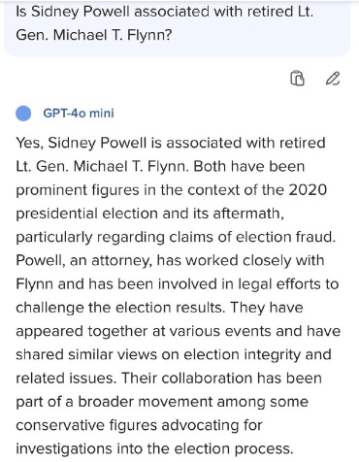359x462 pixels.
Task: Click 'Sidney Powell' in the user question
Action: click(x=81, y=12)
